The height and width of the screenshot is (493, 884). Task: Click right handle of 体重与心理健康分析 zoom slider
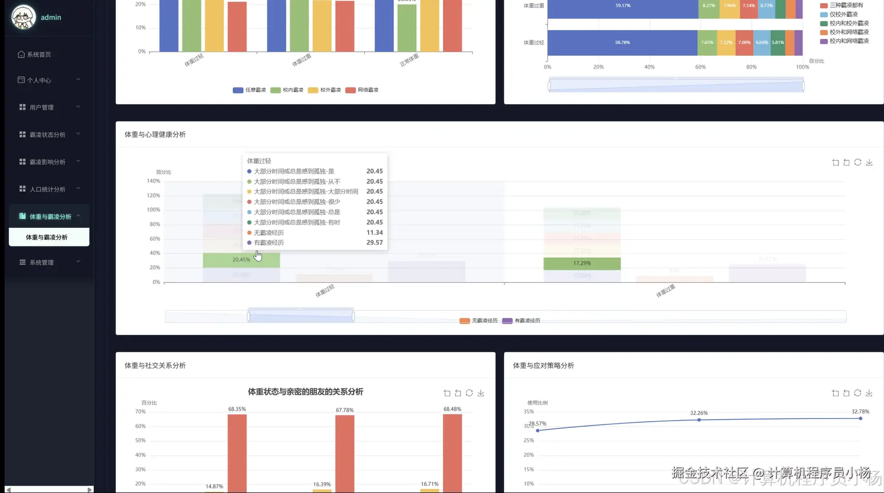[354, 316]
